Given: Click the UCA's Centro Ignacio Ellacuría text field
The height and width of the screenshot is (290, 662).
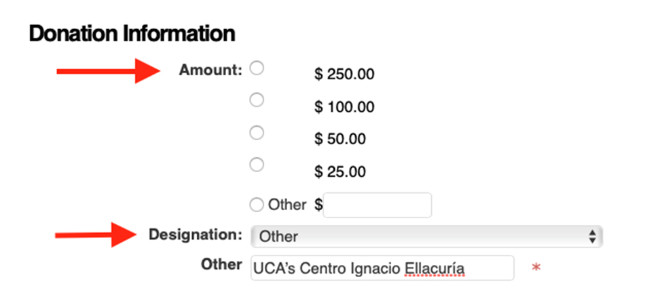Looking at the screenshot, I should [382, 268].
